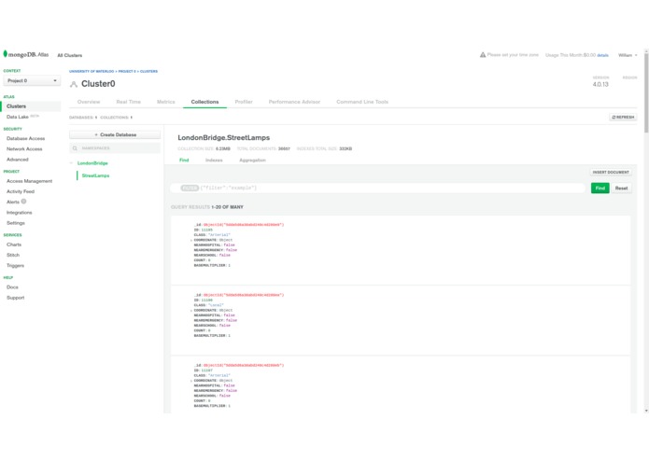Open Stitch in the sidebar
649x461 pixels.
click(13, 255)
